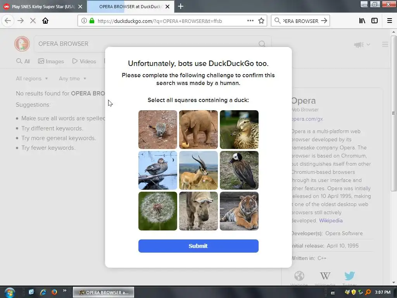
Task: Submit search bar query with arrow
Action: pos(324,21)
